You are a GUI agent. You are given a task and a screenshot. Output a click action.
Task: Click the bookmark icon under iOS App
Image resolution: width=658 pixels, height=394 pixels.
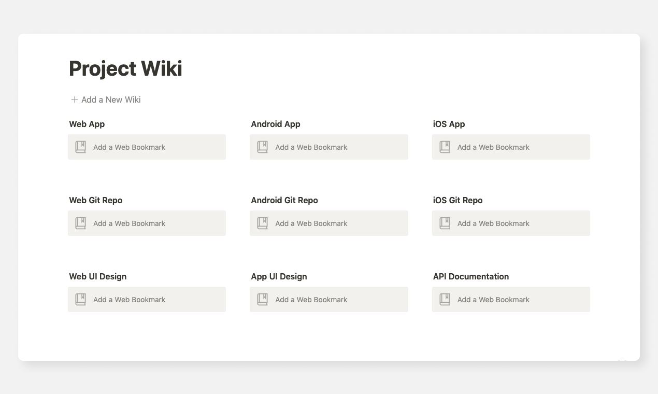(x=445, y=147)
